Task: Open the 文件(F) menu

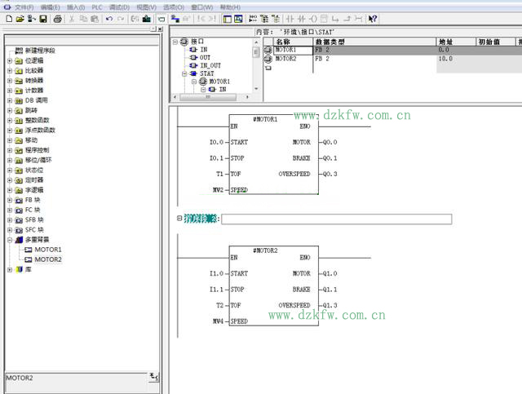Action: click(x=24, y=7)
